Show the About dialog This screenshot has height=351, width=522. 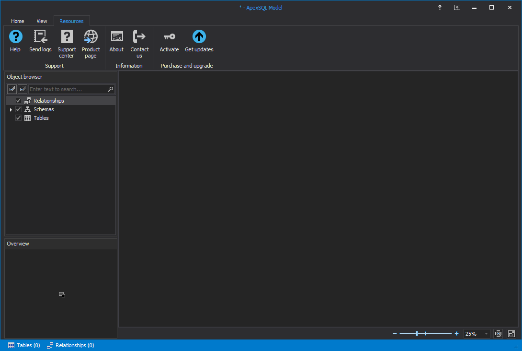tap(116, 41)
